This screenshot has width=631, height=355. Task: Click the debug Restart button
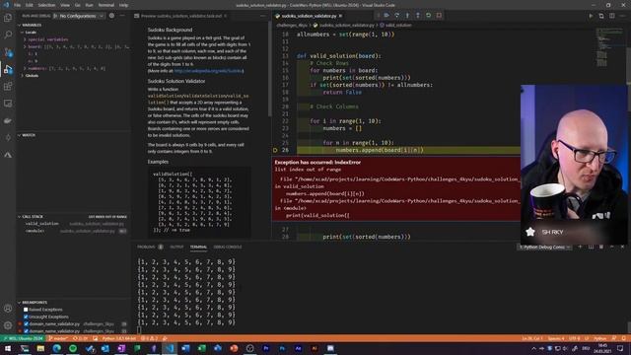pyautogui.click(x=428, y=16)
